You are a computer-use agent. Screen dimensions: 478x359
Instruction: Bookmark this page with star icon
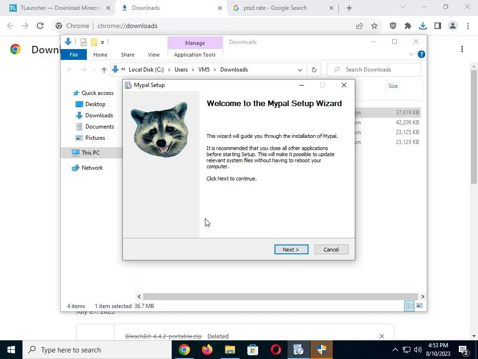374,26
